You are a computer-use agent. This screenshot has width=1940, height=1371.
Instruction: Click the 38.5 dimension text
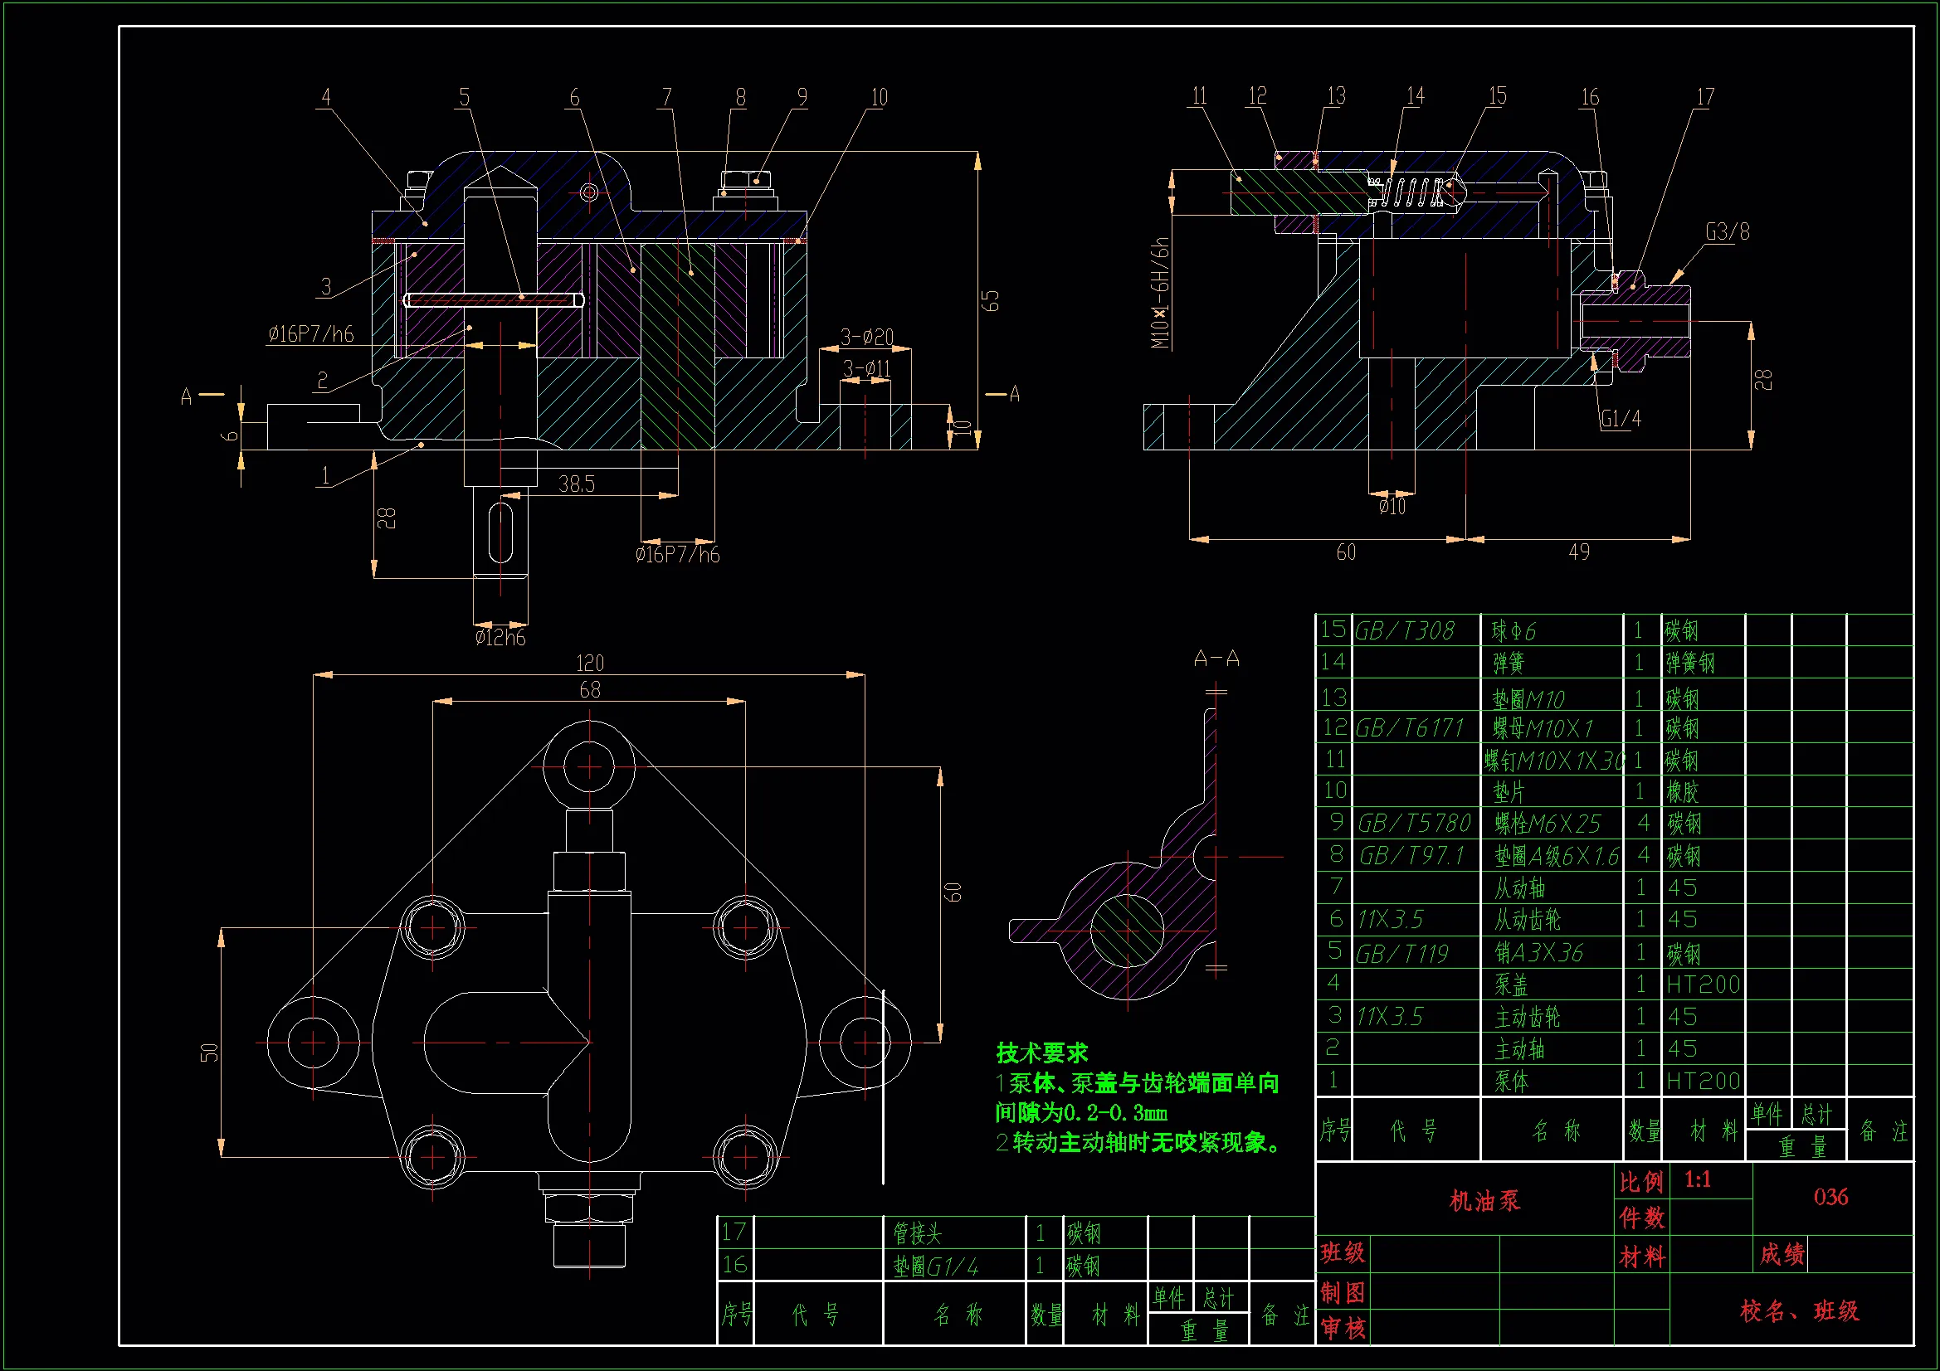pos(576,485)
